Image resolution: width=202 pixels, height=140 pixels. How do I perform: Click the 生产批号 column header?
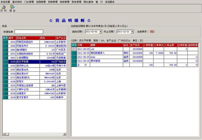(136, 45)
